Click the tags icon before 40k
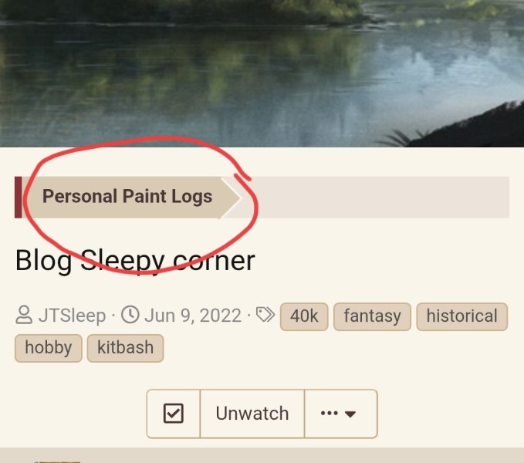 coord(265,315)
